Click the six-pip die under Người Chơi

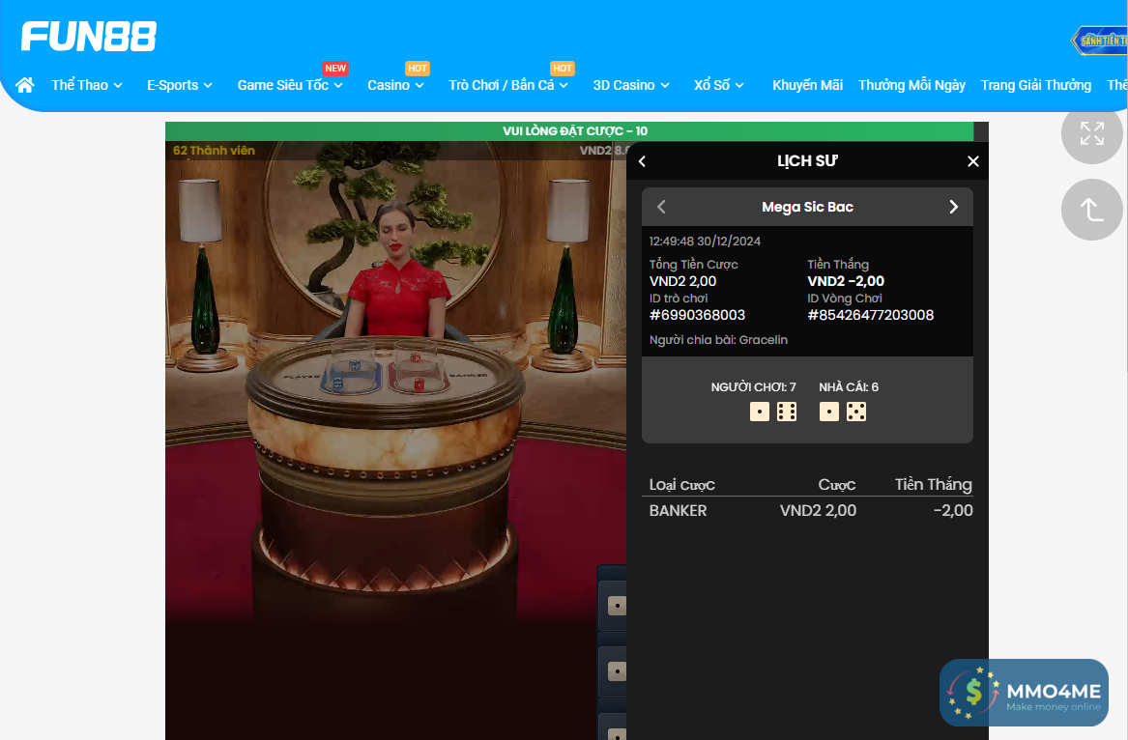(x=787, y=412)
